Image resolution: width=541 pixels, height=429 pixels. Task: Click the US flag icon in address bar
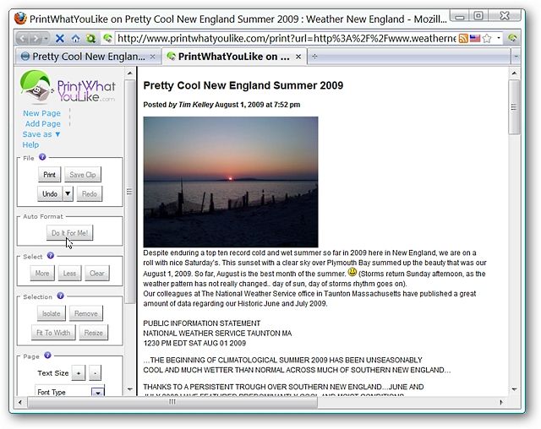(x=475, y=38)
